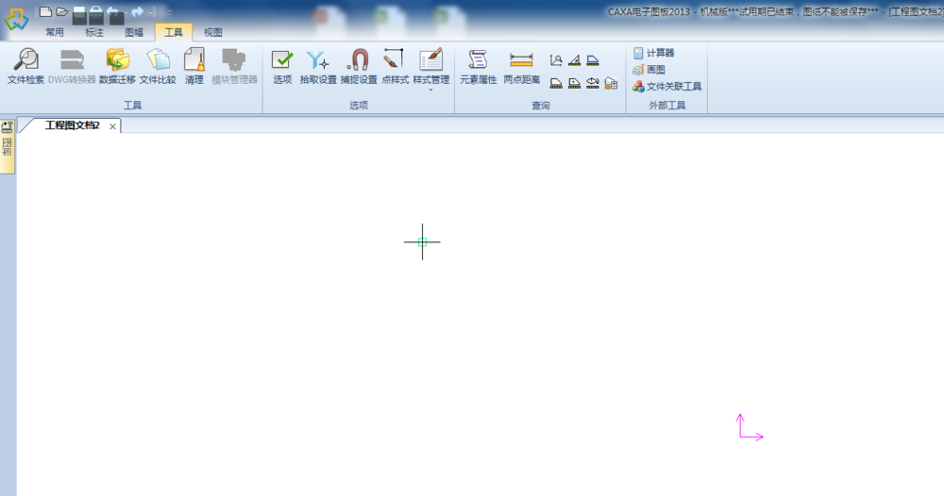
Task: Click the CAXA application menu logo
Action: [16, 19]
